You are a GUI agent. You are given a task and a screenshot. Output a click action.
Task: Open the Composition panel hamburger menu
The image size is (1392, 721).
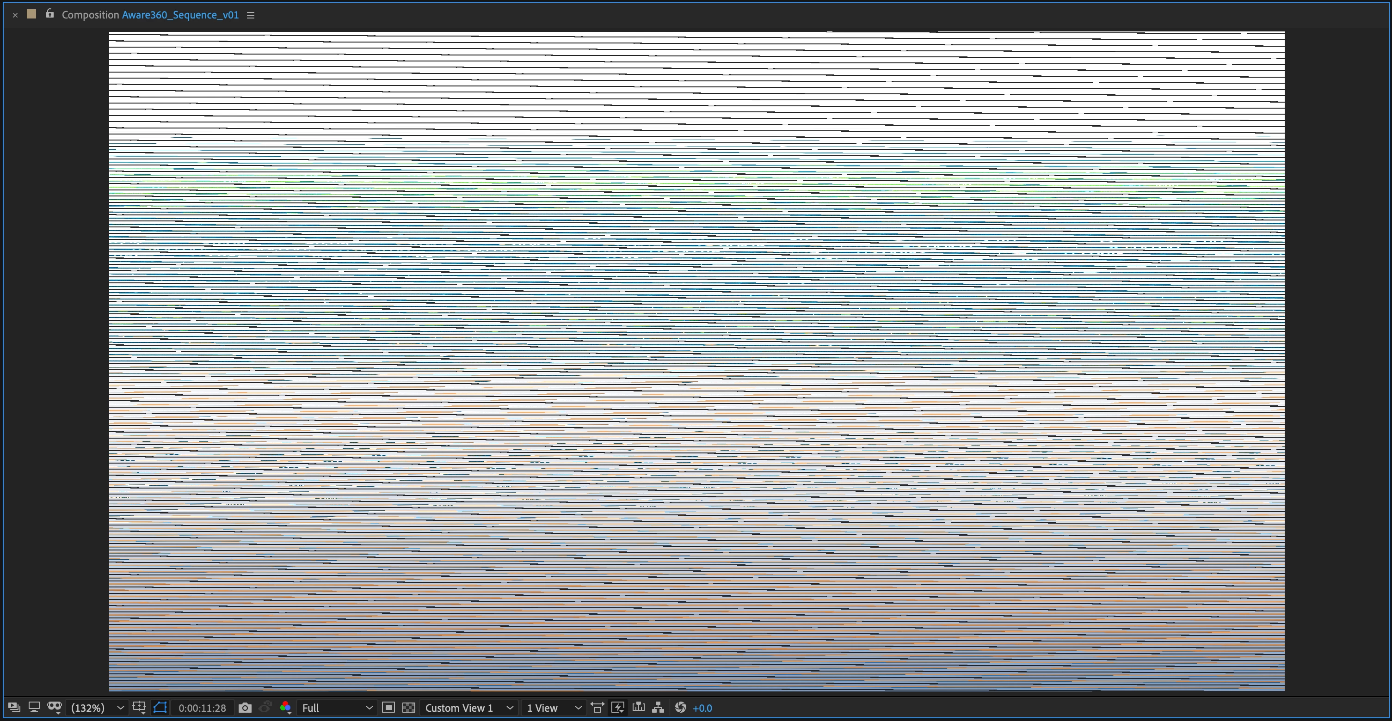point(251,15)
